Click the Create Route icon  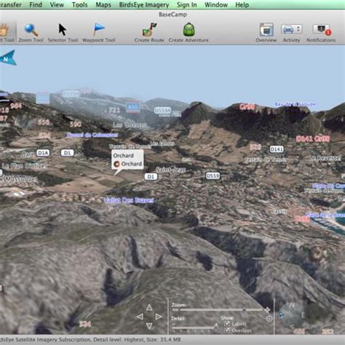(149, 30)
